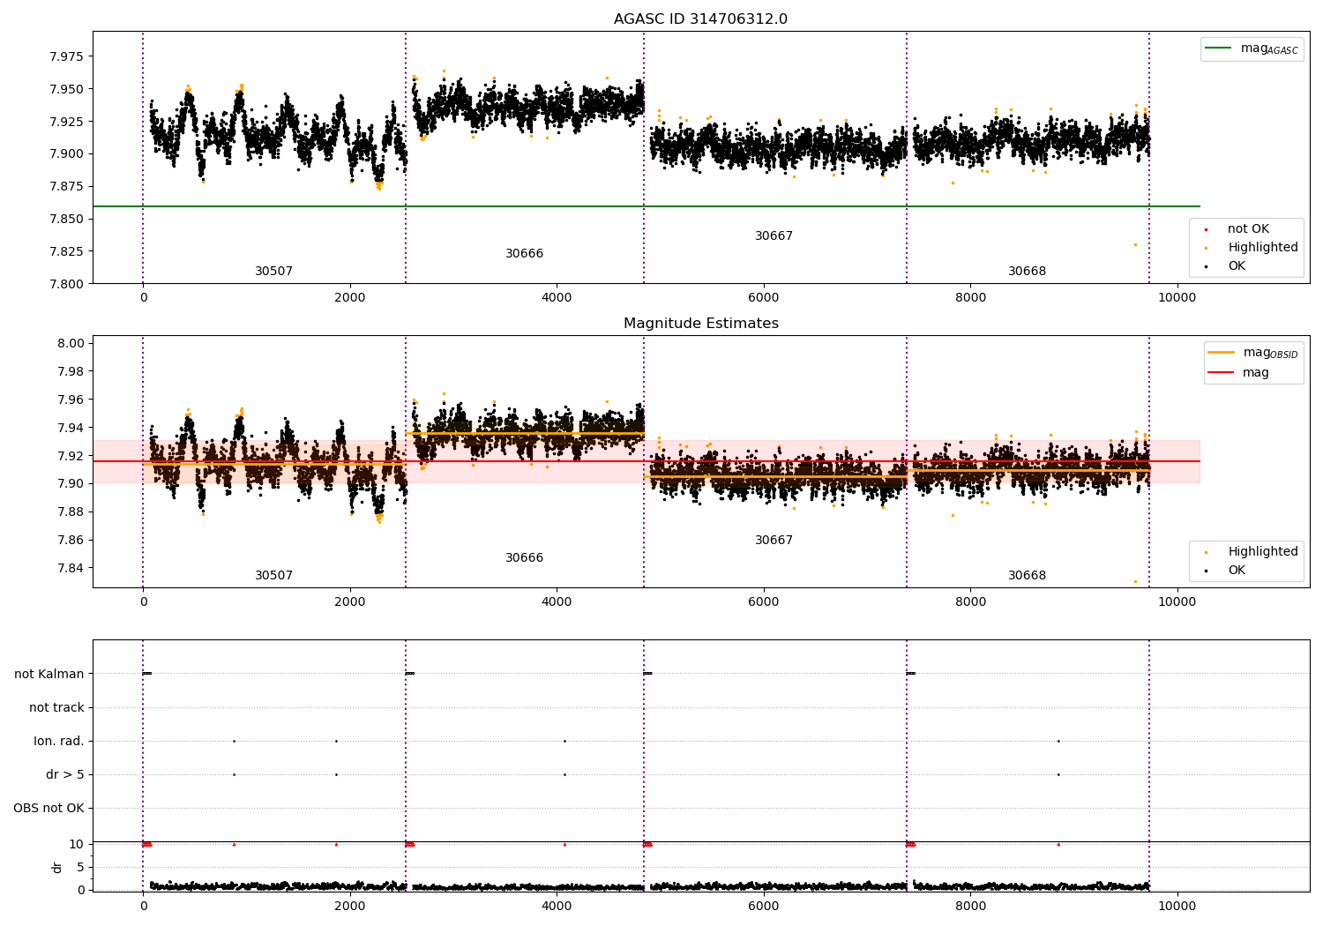Click obsid label 30668 in the Magnitude Estimates plot
This screenshot has width=1323, height=926.
1027,576
